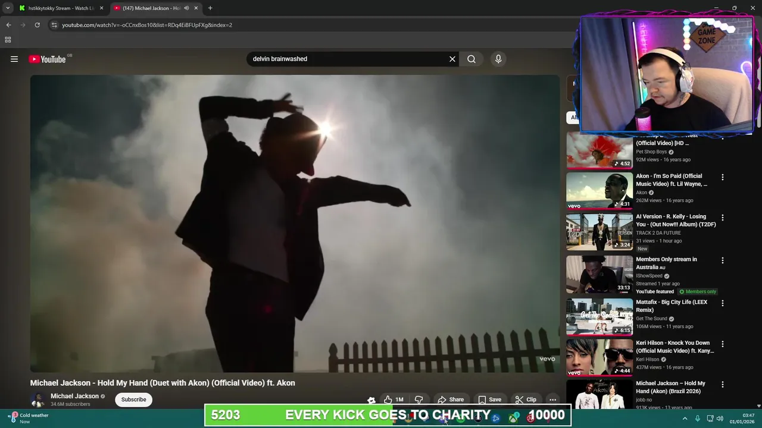Clear the search box with the X
The width and height of the screenshot is (762, 428).
[x=452, y=59]
